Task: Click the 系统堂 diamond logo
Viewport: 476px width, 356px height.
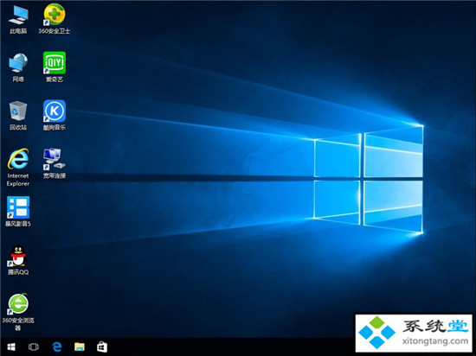Action: click(376, 333)
